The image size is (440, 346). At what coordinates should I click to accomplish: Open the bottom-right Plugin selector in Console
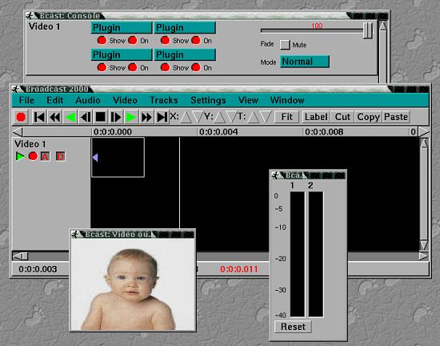pyautogui.click(x=185, y=54)
